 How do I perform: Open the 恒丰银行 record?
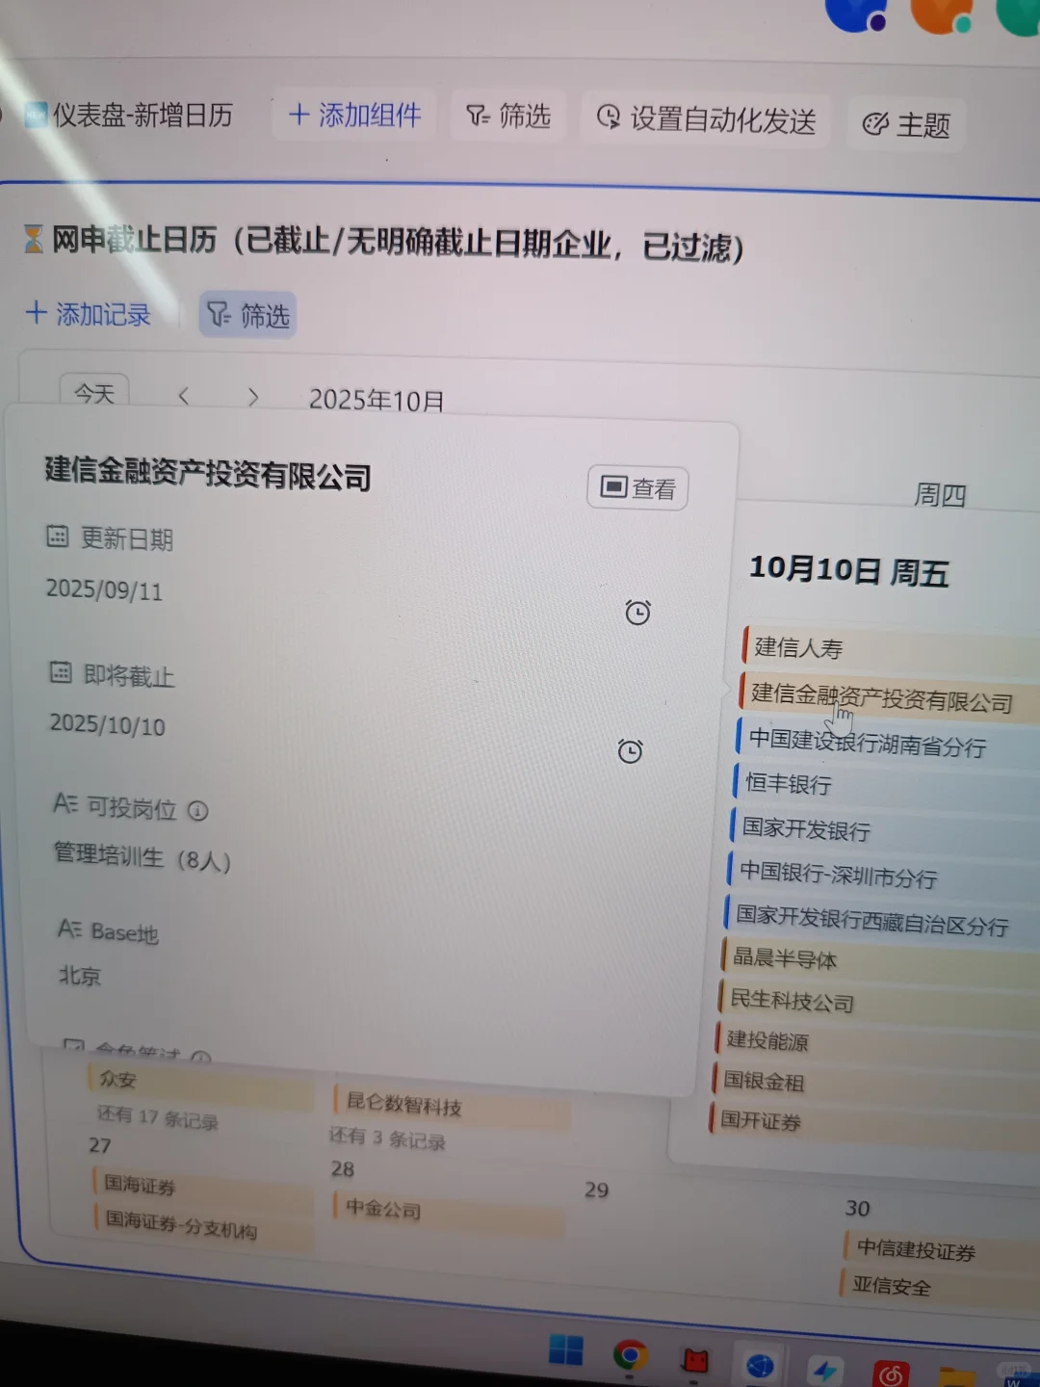[x=884, y=785]
